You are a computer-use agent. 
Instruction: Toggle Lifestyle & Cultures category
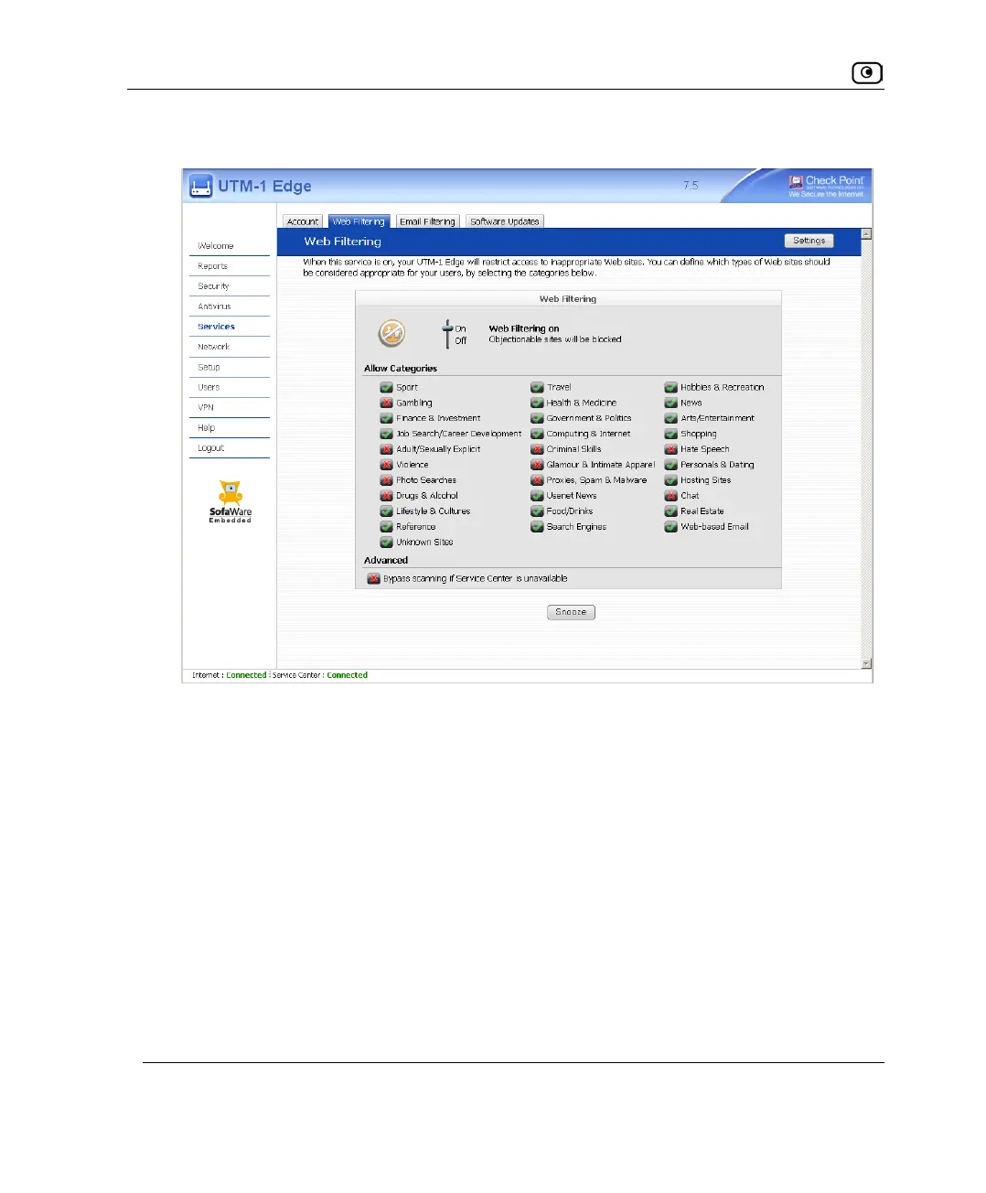pos(386,511)
